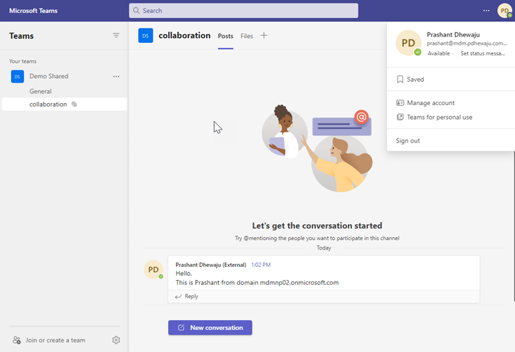Open the 1:02 PM message timestamp link
The height and width of the screenshot is (352, 515).
point(261,265)
